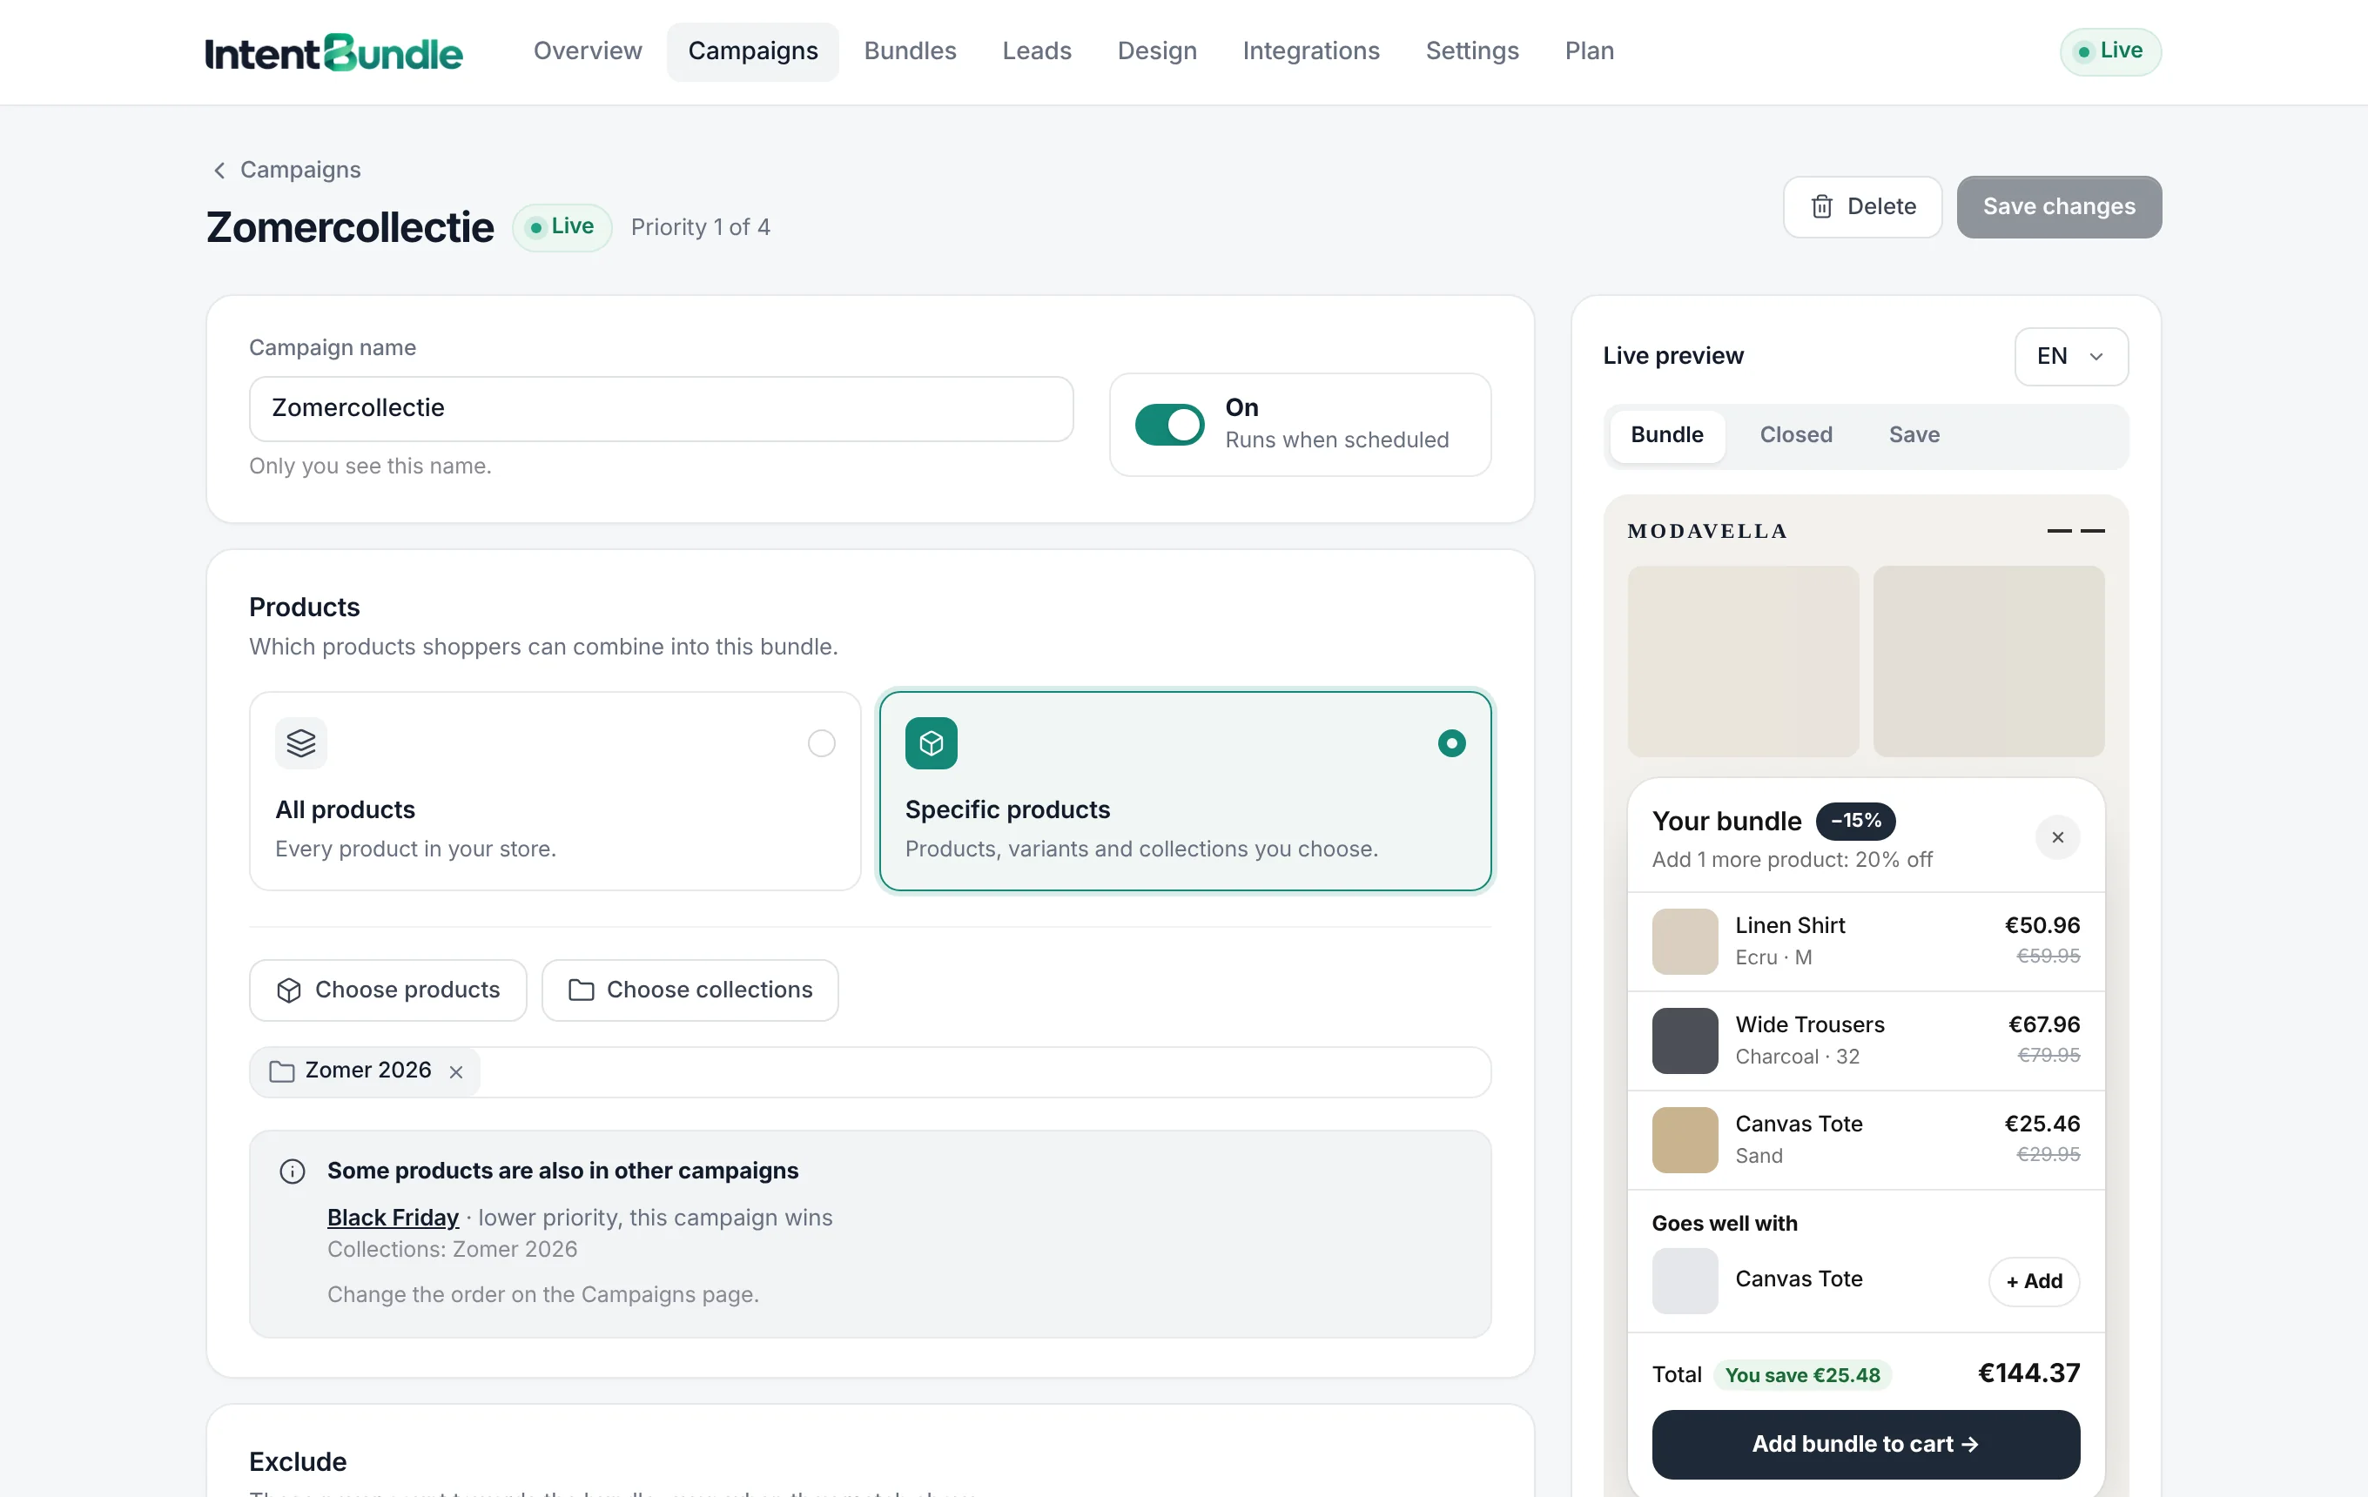Click the -15% discount badge

pos(1854,821)
